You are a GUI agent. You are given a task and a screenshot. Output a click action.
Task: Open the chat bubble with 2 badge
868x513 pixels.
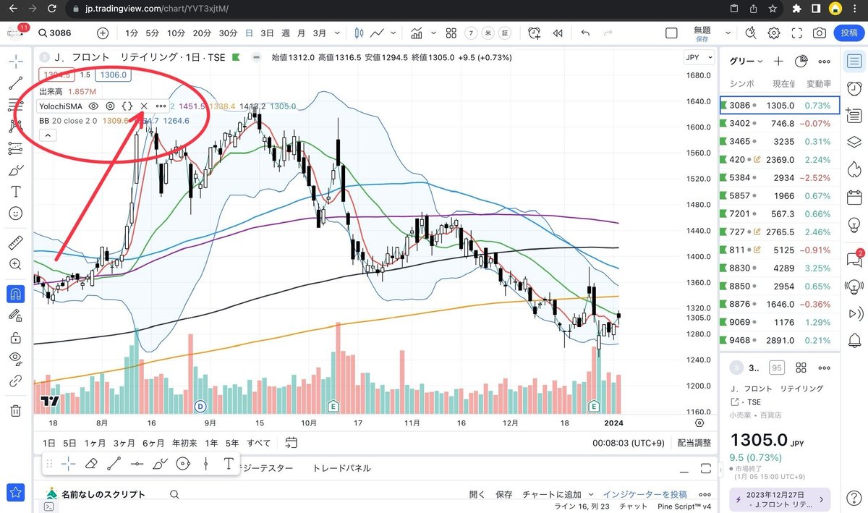[854, 260]
